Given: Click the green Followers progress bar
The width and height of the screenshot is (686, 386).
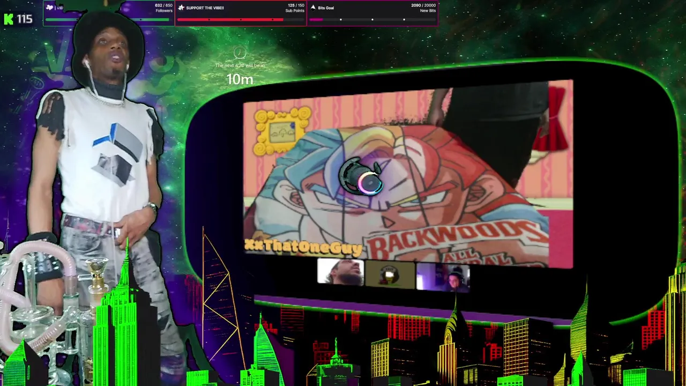Looking at the screenshot, I should [x=107, y=20].
